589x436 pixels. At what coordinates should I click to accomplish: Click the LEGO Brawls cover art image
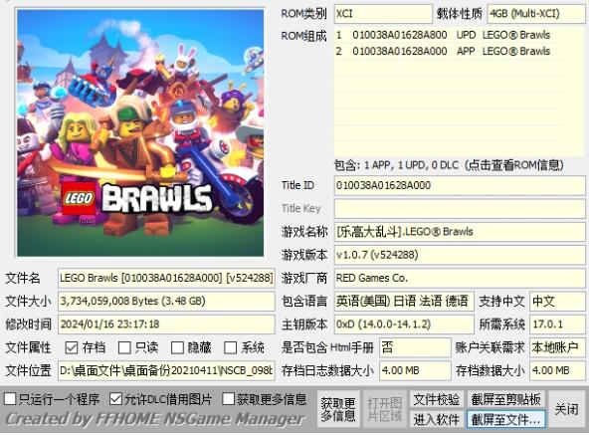pyautogui.click(x=140, y=133)
